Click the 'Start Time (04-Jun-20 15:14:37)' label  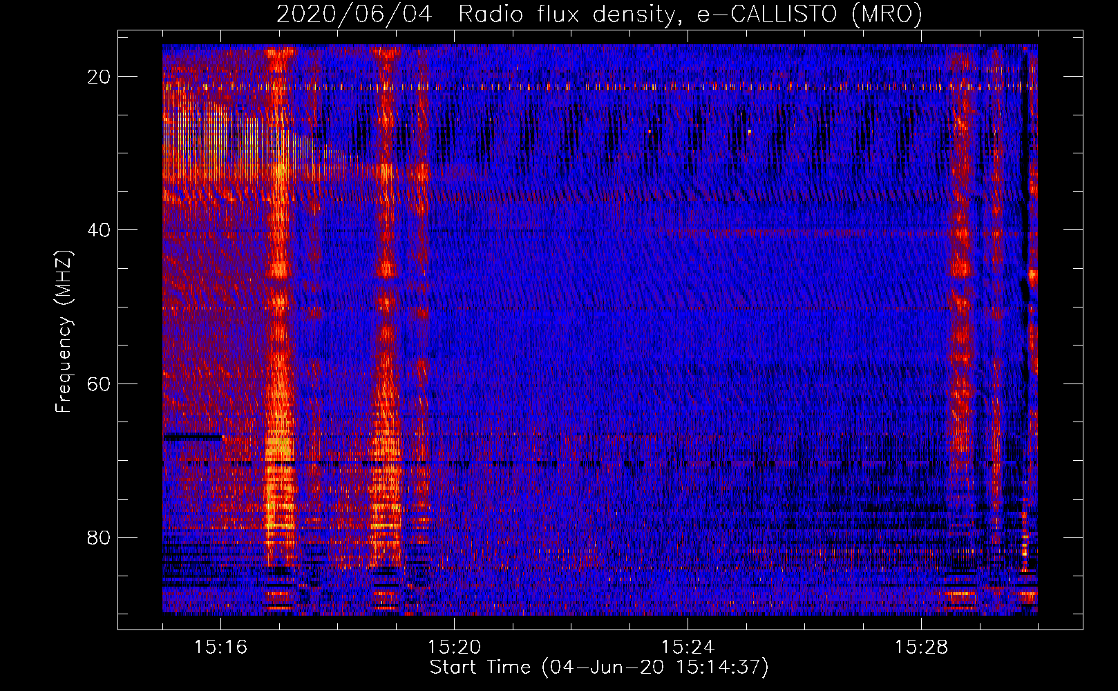pyautogui.click(x=599, y=668)
